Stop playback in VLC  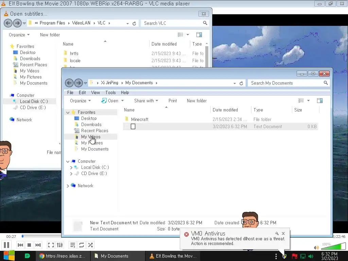click(29, 245)
